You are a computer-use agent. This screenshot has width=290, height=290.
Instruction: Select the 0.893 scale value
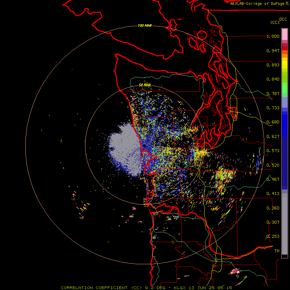273,65
